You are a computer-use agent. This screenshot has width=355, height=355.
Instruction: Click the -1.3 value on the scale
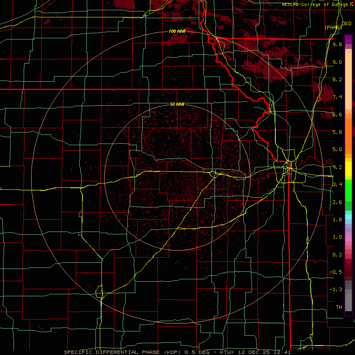[336, 290]
